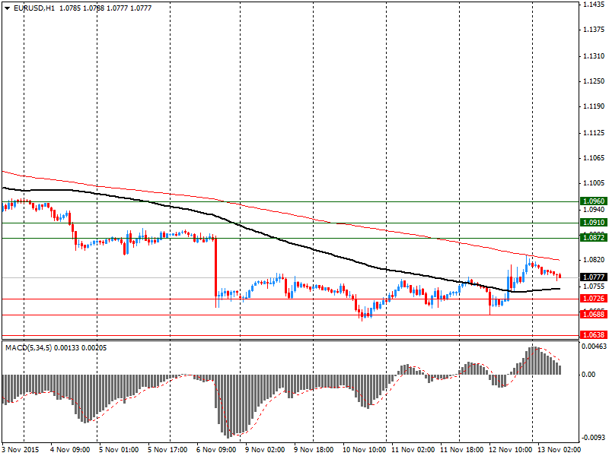Viewport: 609px width, 456px height.
Task: Click the -0.0093 MACD scale value
Action: pyautogui.click(x=594, y=438)
